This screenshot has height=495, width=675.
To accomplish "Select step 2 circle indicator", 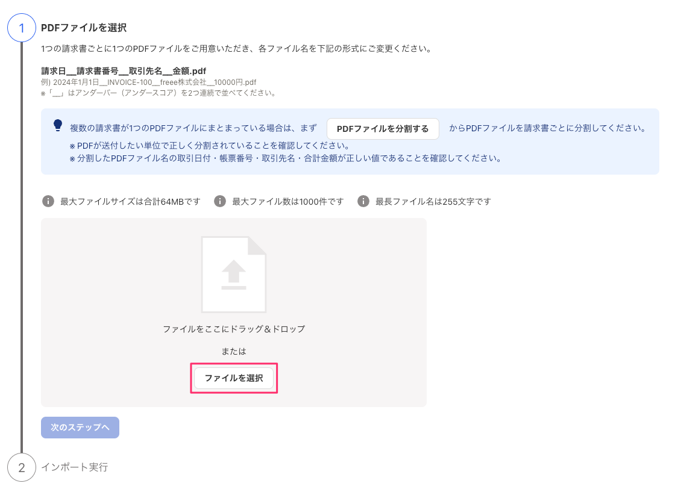I will click(22, 467).
